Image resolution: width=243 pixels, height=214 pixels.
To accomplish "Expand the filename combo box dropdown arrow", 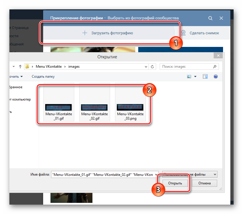I will click(x=156, y=174).
